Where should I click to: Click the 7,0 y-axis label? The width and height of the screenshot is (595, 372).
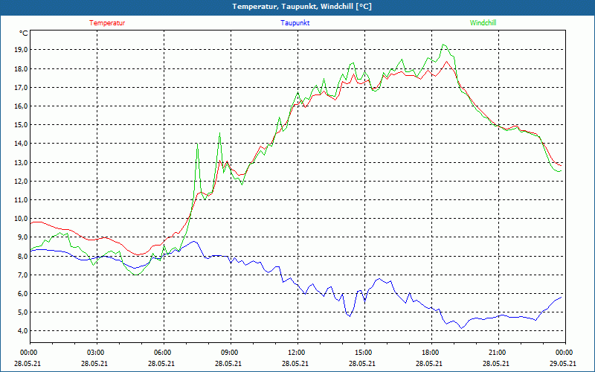(x=22, y=275)
